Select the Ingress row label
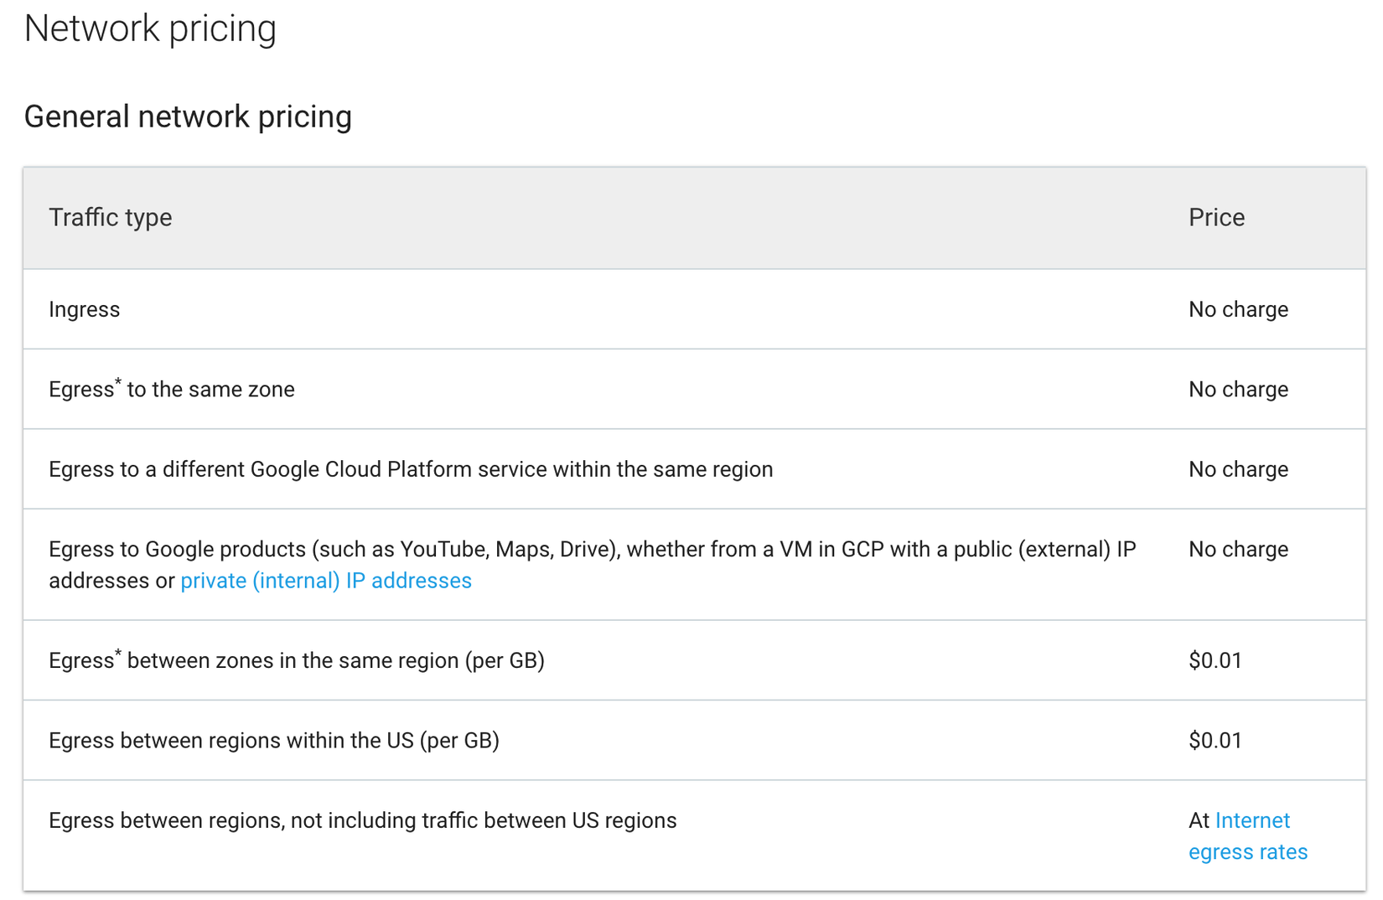Screen dimensions: 1383x900 [x=85, y=310]
